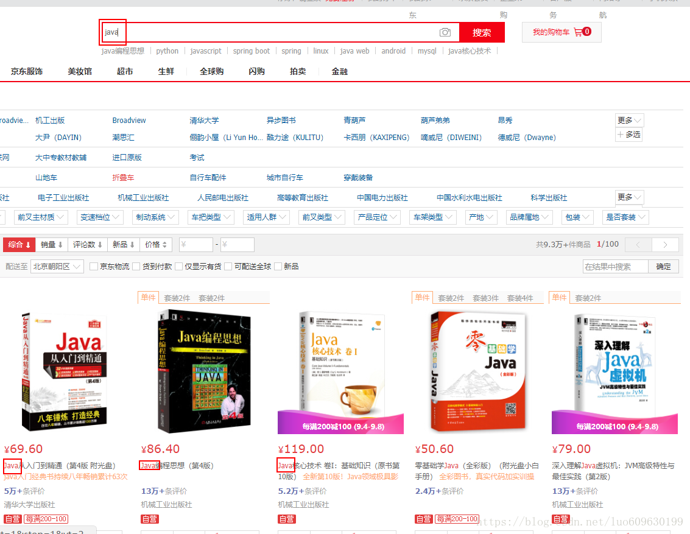Image resolution: width=690 pixels, height=534 pixels.
Task: Open 变速档位 filter dropdown
Action: 100,217
